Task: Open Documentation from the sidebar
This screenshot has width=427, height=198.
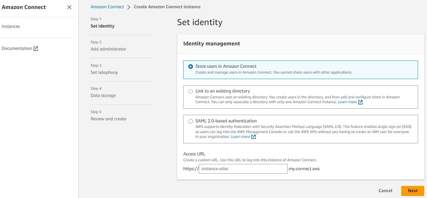Action: pyautogui.click(x=17, y=48)
